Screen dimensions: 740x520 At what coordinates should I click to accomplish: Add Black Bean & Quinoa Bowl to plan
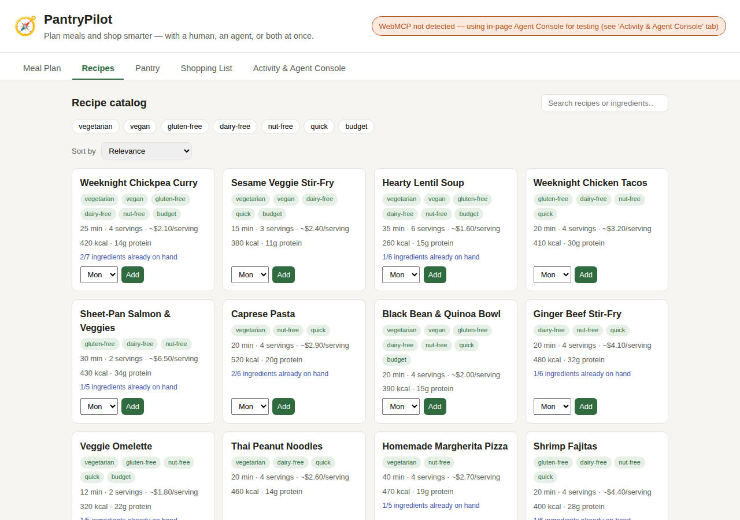(x=435, y=406)
